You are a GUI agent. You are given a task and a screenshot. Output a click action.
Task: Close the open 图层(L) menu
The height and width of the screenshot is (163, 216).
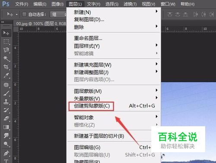[75, 4]
